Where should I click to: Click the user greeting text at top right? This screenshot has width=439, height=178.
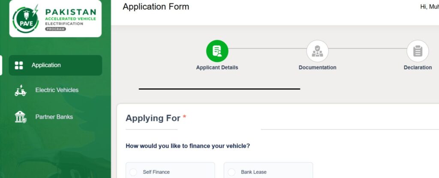430,7
